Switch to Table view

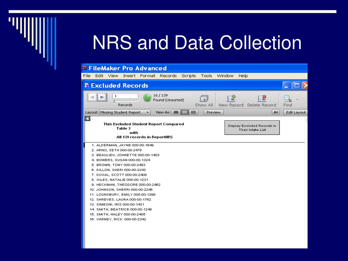coord(193,112)
